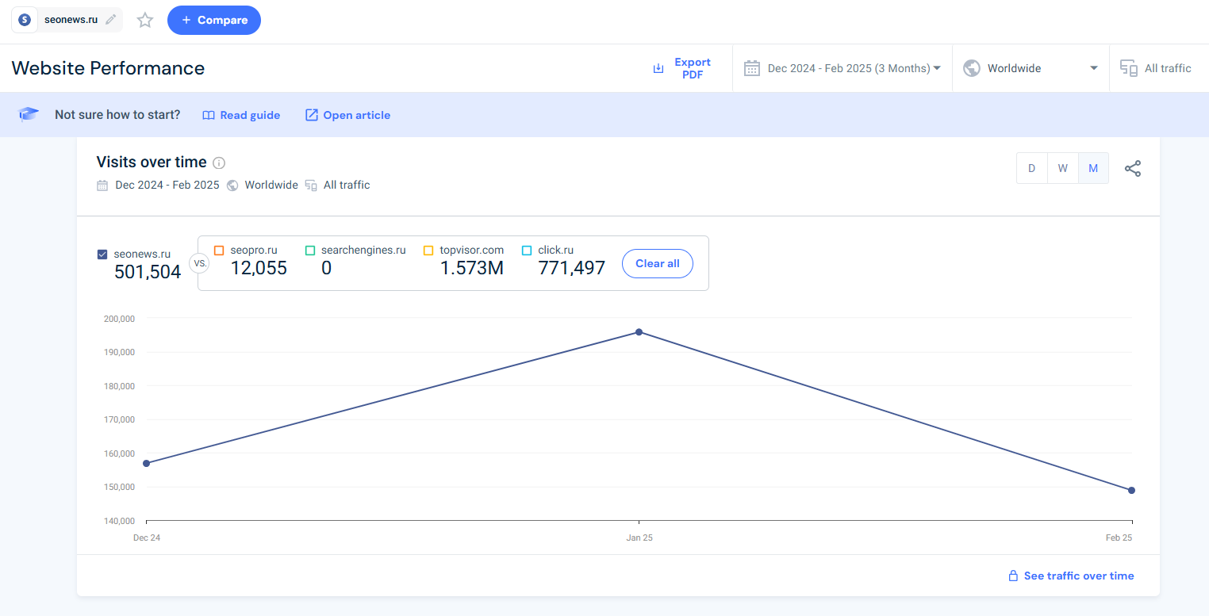Click the Dec 24 data point

pyautogui.click(x=147, y=463)
